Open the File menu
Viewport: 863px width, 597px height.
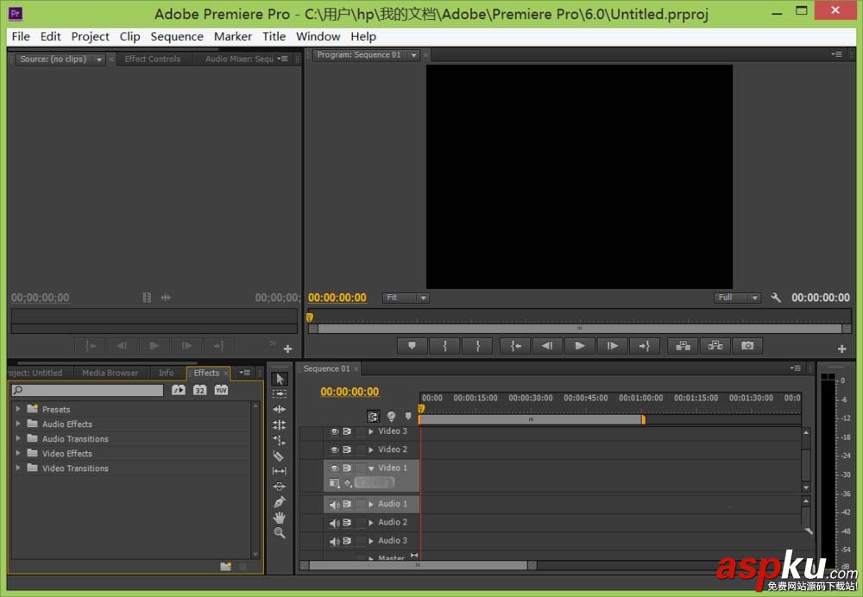pos(21,36)
